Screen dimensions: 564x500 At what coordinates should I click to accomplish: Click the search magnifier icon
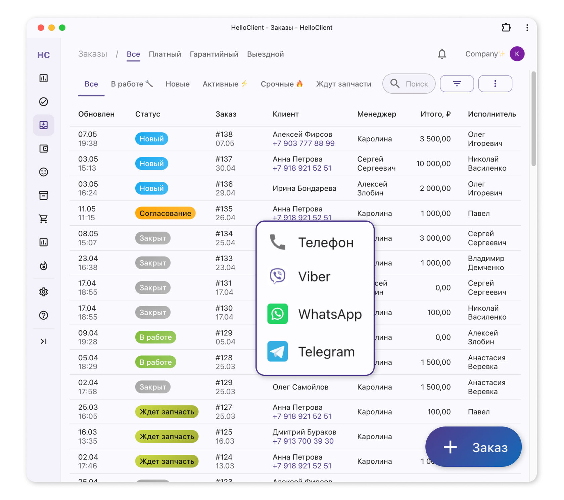pyautogui.click(x=395, y=84)
